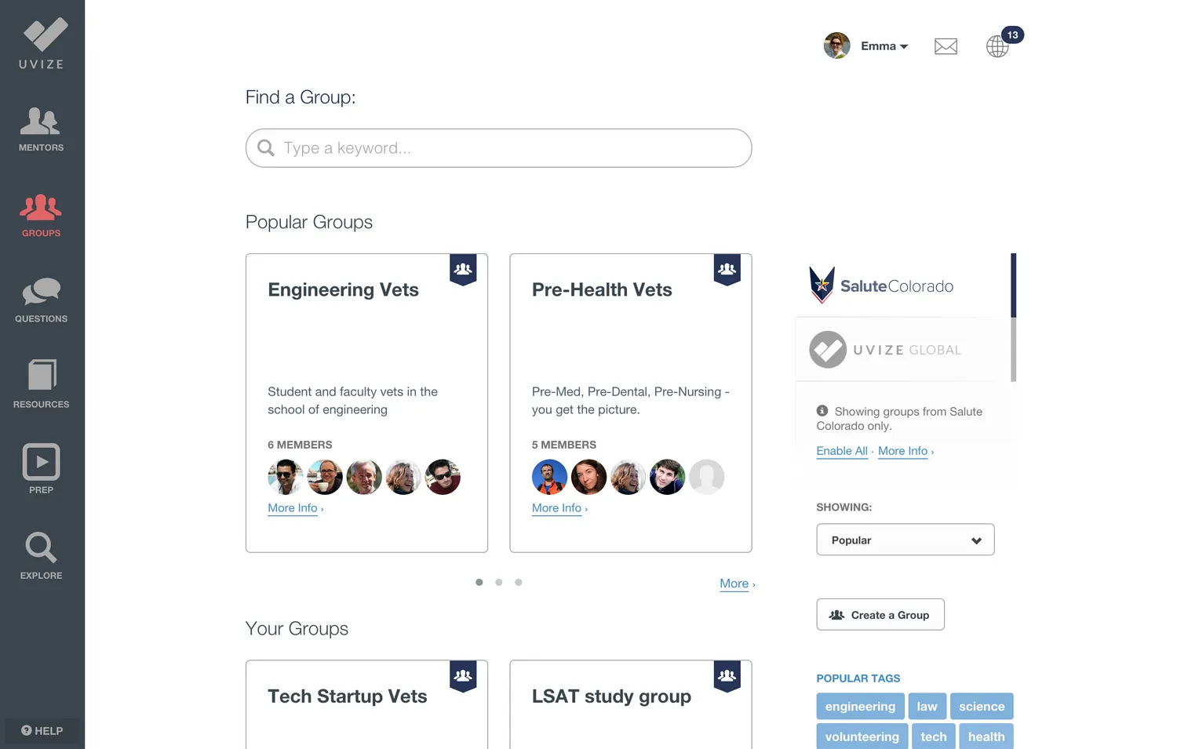
Task: Click the Create a Group button
Action: (880, 615)
